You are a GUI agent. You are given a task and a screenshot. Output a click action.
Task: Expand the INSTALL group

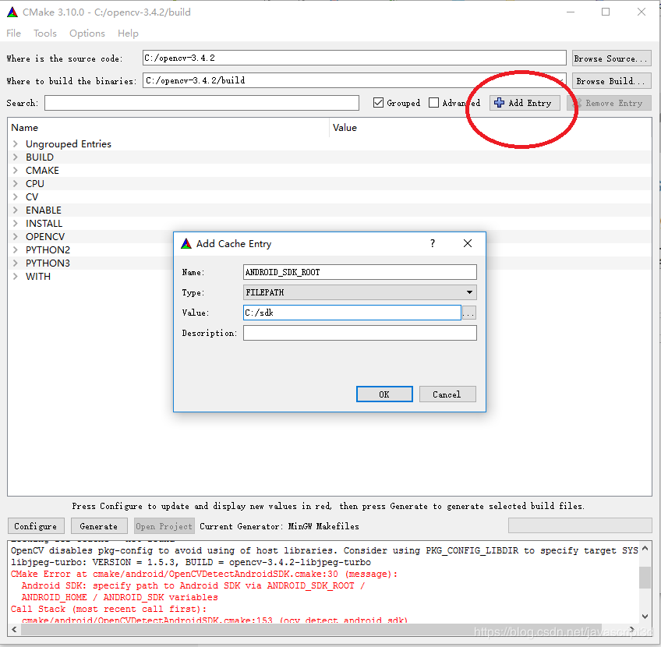[15, 223]
